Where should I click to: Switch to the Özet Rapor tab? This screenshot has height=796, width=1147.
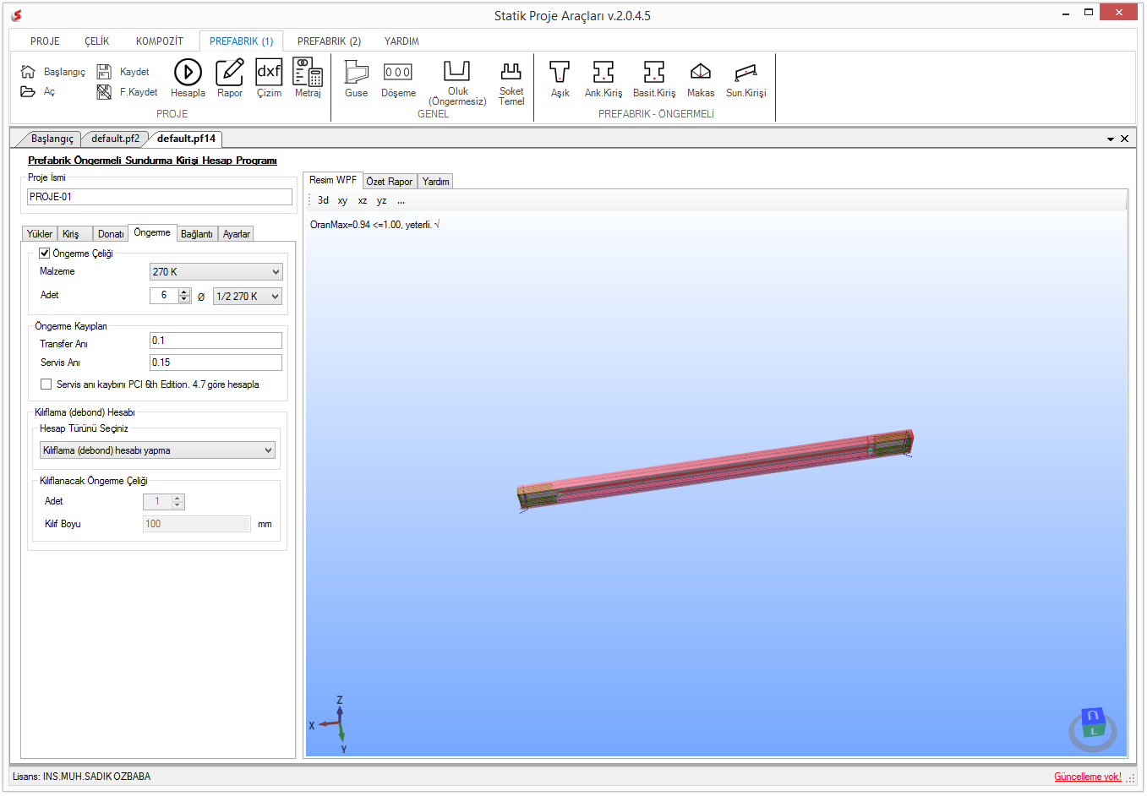coord(390,182)
